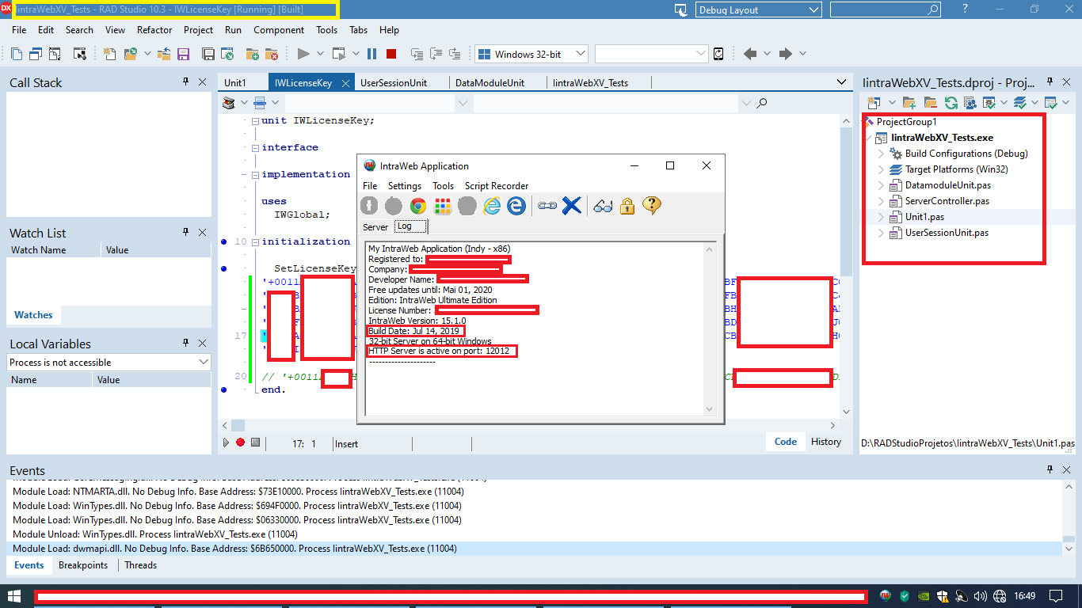Click the forward navigation arrow in main toolbar
Image resolution: width=1082 pixels, height=608 pixels.
pos(785,54)
